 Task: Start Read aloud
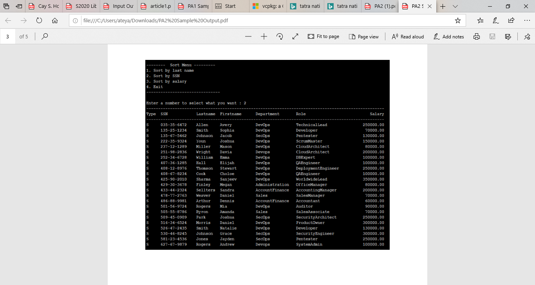[x=408, y=36]
